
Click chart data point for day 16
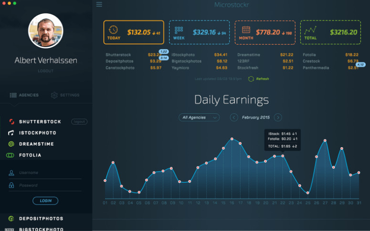click(x=232, y=139)
